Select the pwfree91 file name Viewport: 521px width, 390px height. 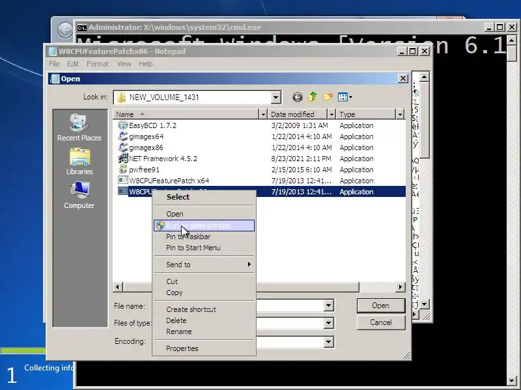click(144, 170)
